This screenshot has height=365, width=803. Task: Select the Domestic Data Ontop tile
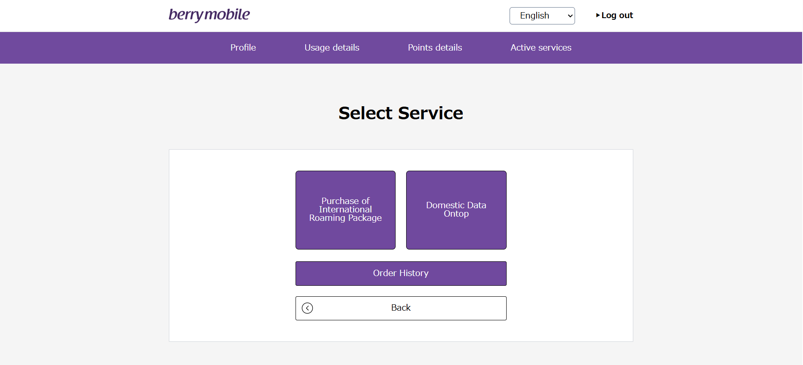tap(456, 210)
